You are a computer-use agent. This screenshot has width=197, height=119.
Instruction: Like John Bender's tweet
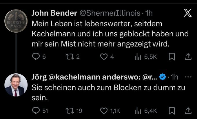[104, 57]
